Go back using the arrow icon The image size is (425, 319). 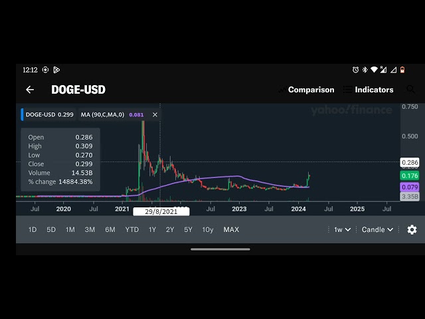(x=30, y=90)
